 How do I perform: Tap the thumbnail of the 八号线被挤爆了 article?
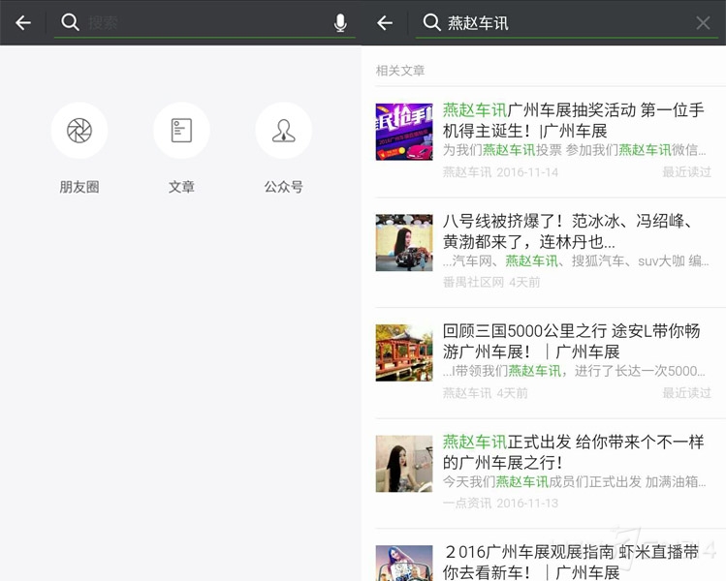[x=404, y=242]
